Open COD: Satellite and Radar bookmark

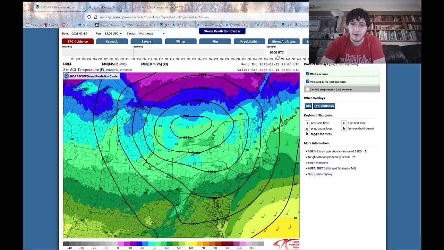tap(139, 25)
